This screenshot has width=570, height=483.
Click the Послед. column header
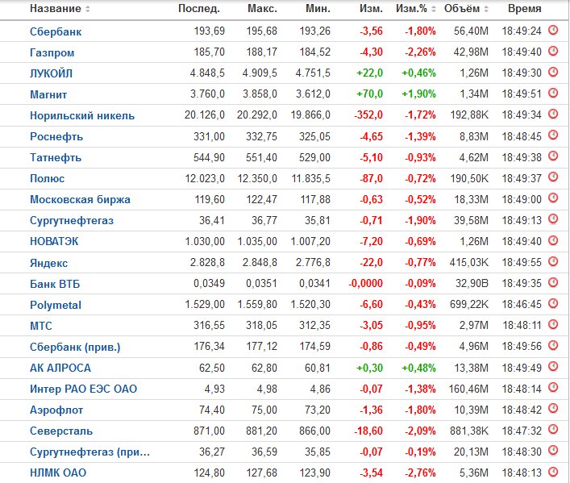pos(199,9)
